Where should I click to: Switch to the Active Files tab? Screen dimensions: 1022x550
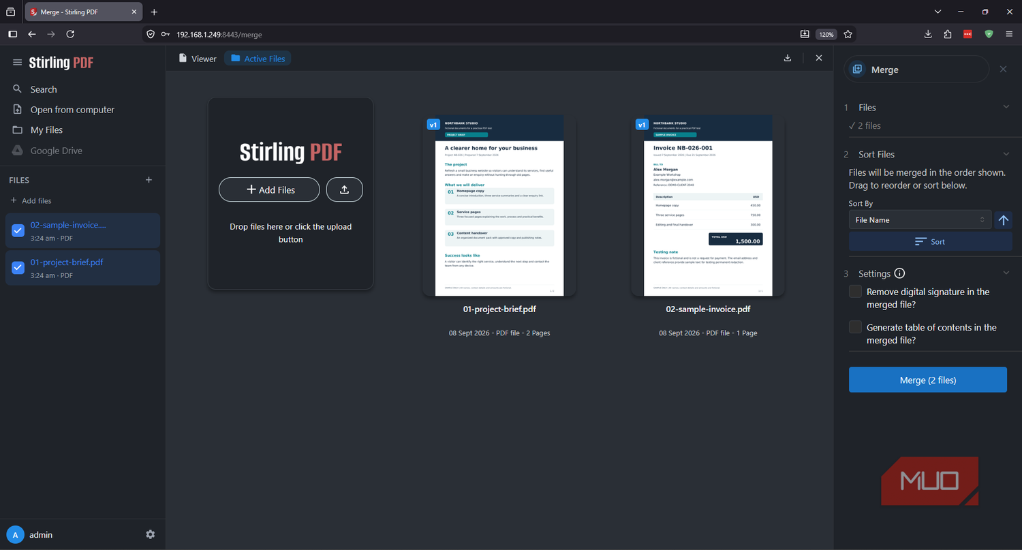click(x=258, y=59)
